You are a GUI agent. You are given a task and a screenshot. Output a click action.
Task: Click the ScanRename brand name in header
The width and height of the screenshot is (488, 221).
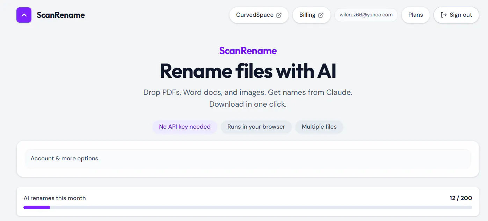(61, 15)
